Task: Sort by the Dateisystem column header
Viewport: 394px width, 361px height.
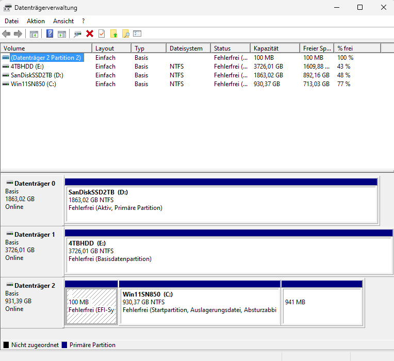Action: tap(188, 48)
